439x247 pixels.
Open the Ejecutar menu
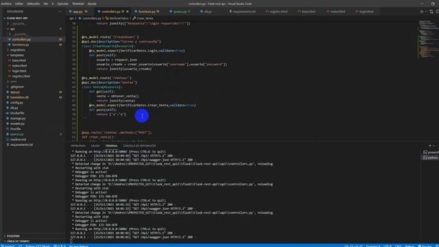coord(62,3)
